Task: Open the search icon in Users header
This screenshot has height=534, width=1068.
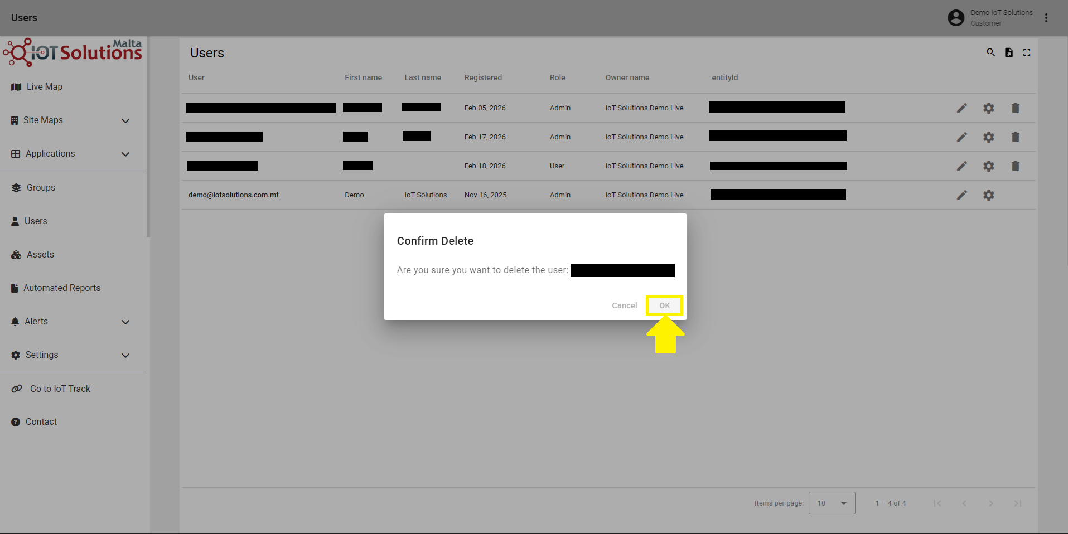Action: tap(990, 52)
